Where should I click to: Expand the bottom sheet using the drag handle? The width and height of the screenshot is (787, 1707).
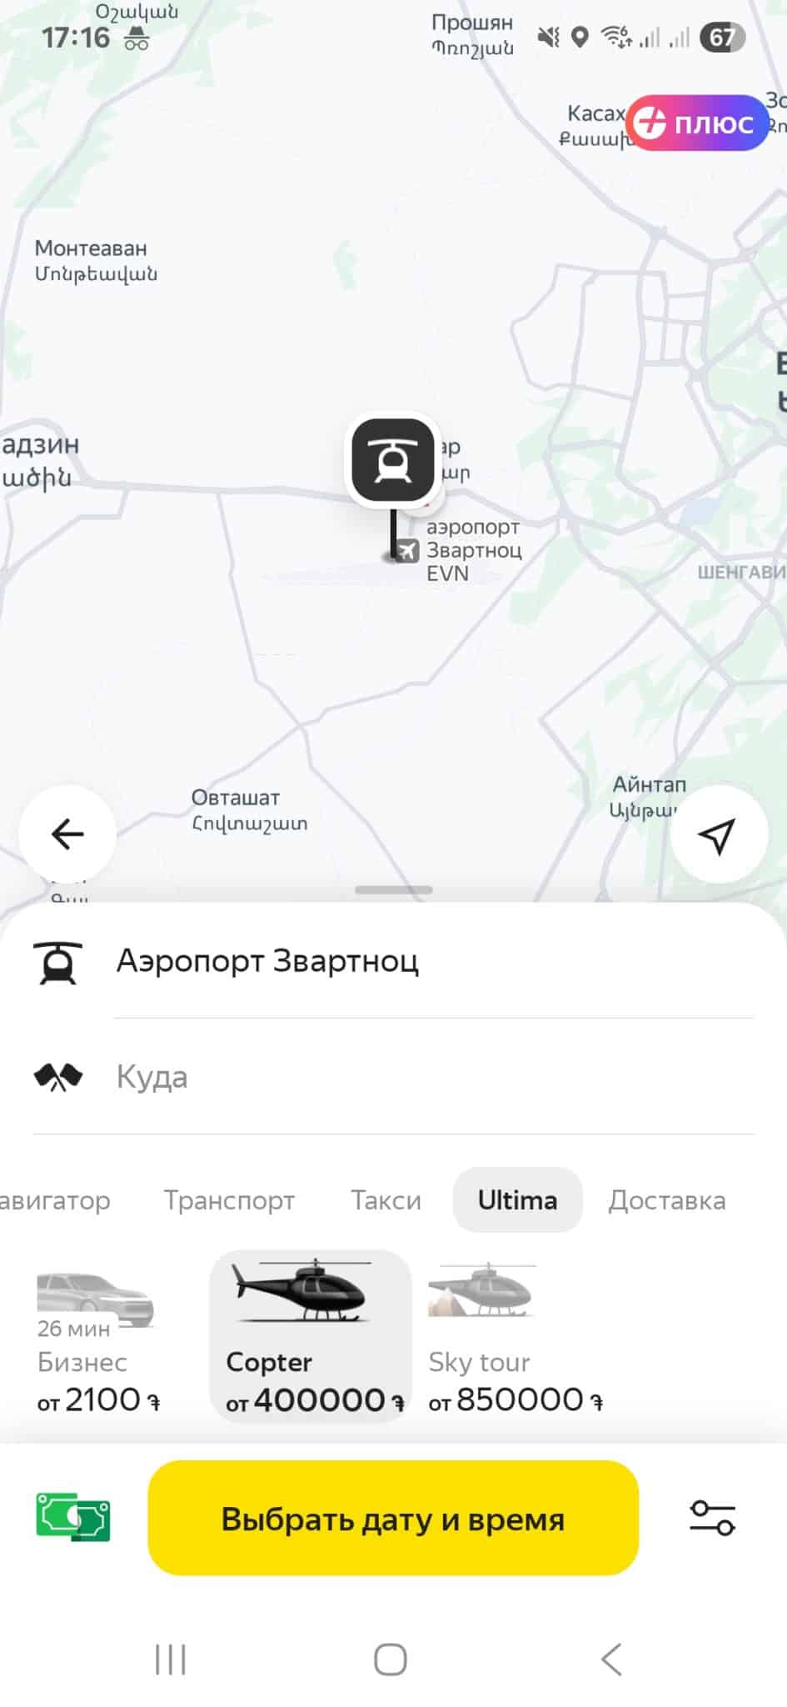[x=393, y=889]
